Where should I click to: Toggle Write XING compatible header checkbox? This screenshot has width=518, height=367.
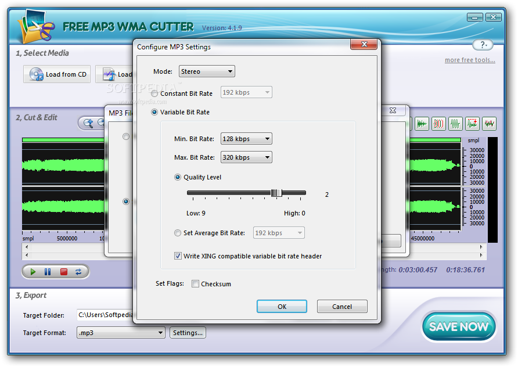click(178, 256)
